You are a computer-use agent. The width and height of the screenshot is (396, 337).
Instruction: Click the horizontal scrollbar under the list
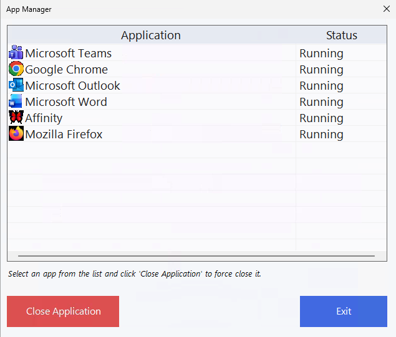tap(196, 255)
